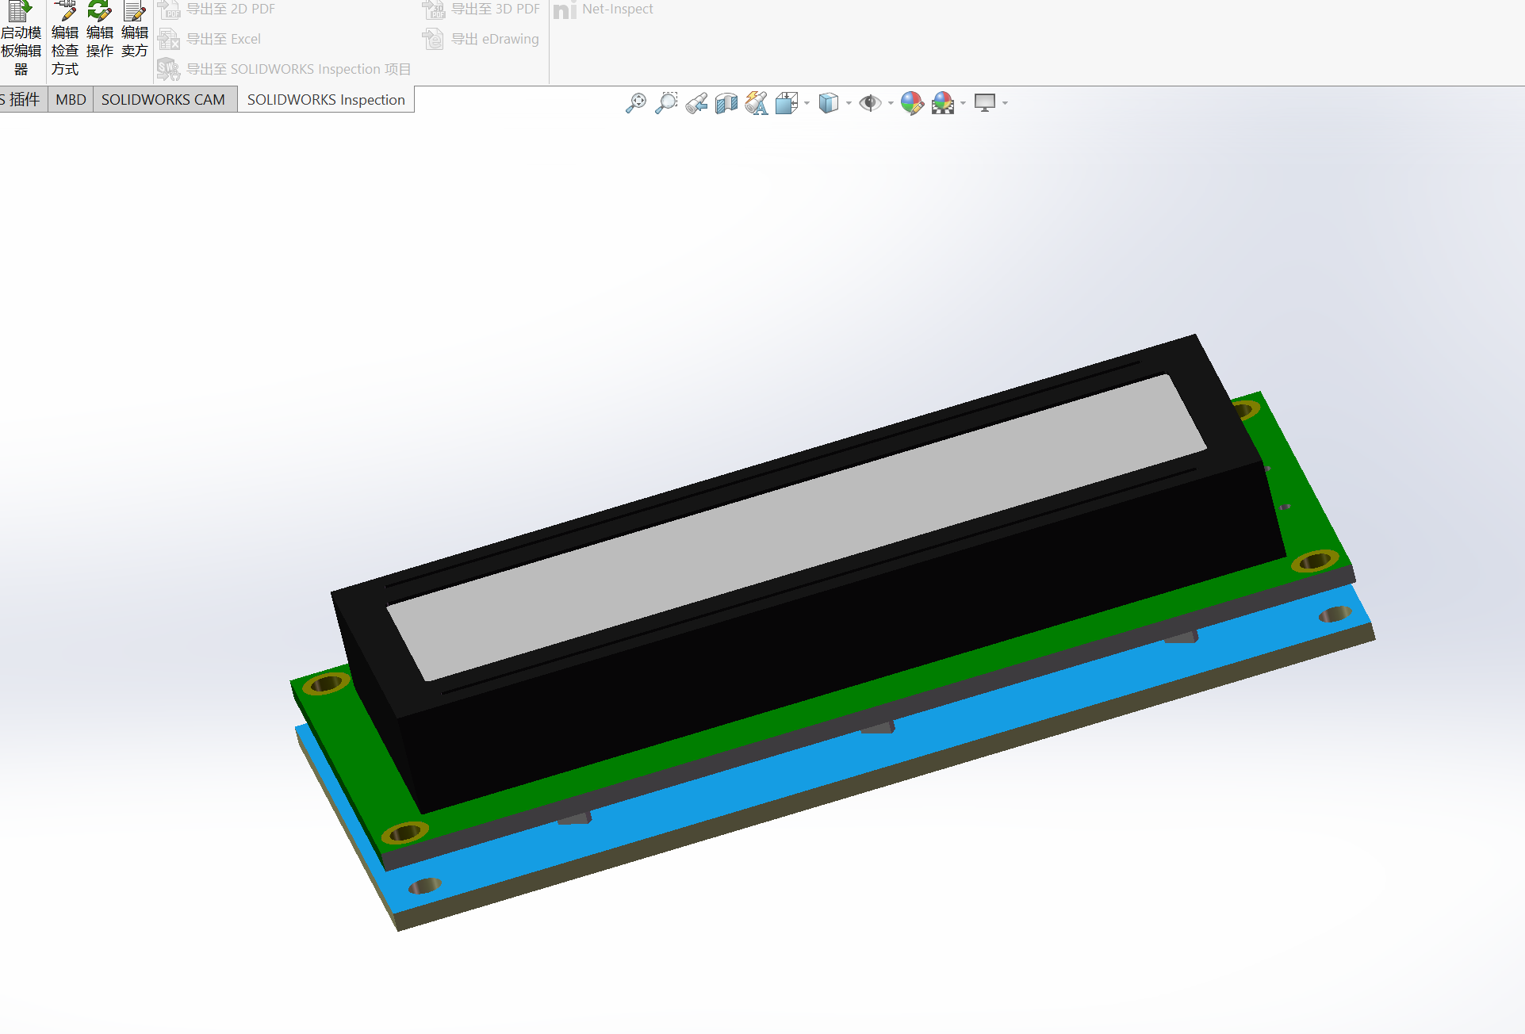Click 导出至 3D PDF
Image resolution: width=1525 pixels, height=1034 pixels.
(x=481, y=10)
